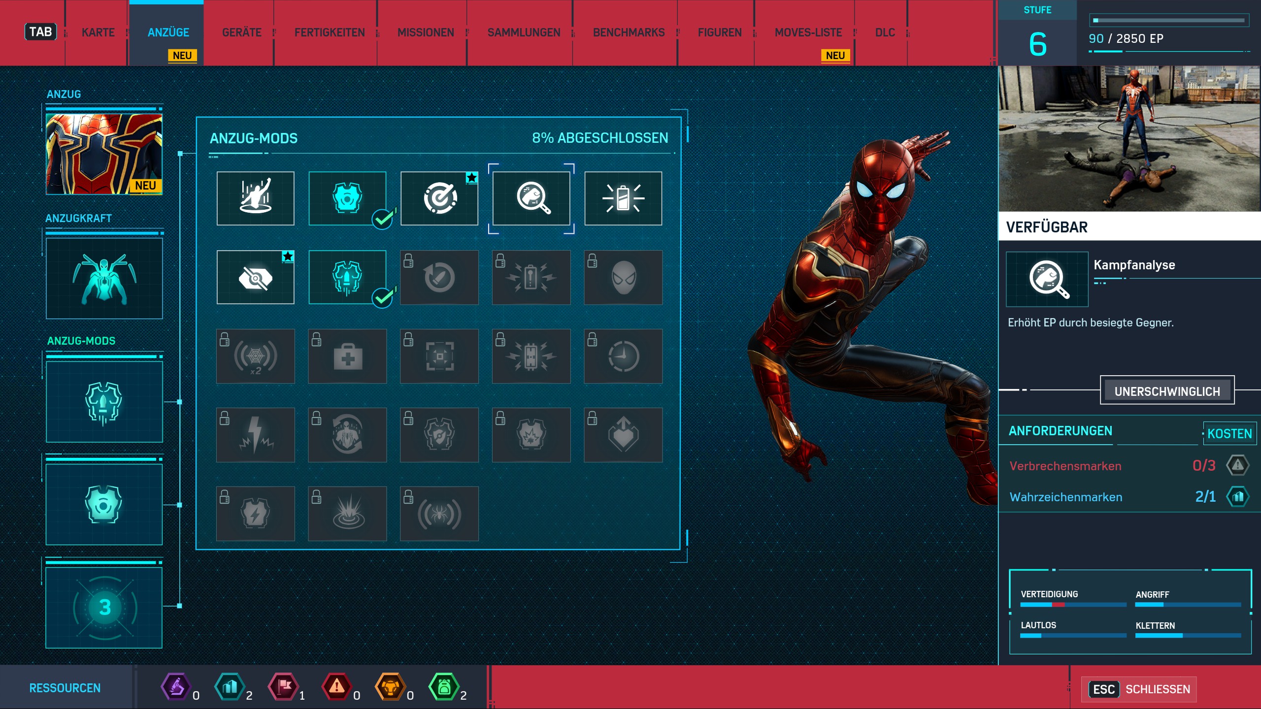The height and width of the screenshot is (709, 1261).
Task: Select the locked Spider-Man mask mod
Action: coord(623,277)
